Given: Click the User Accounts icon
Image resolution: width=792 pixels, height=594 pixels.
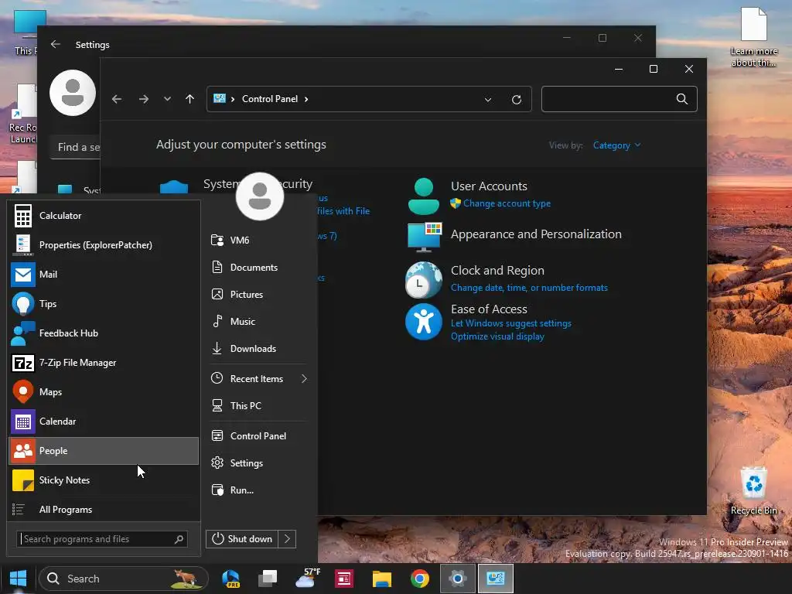Looking at the screenshot, I should 423,196.
